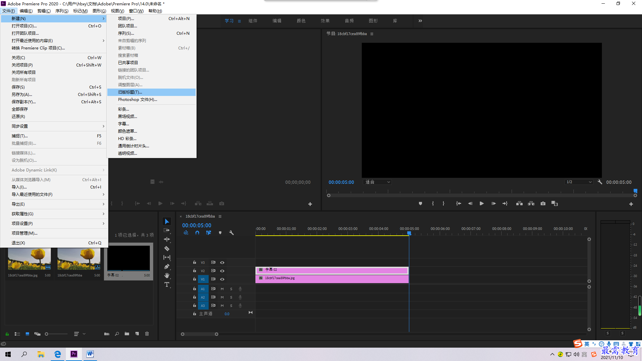The height and width of the screenshot is (361, 642).
Task: Select the Ripple Edit tool
Action: pyautogui.click(x=167, y=239)
